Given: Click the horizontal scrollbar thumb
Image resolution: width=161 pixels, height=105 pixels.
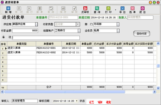Looking at the screenshot, I should click(65, 92).
